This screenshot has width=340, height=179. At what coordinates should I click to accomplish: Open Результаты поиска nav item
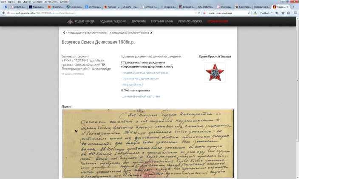(x=190, y=22)
